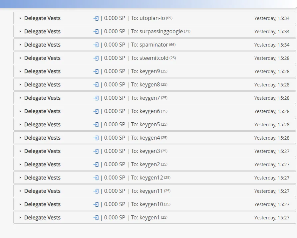The width and height of the screenshot is (297, 238).
Task: Open the keygen11 account link
Action: click(x=151, y=191)
